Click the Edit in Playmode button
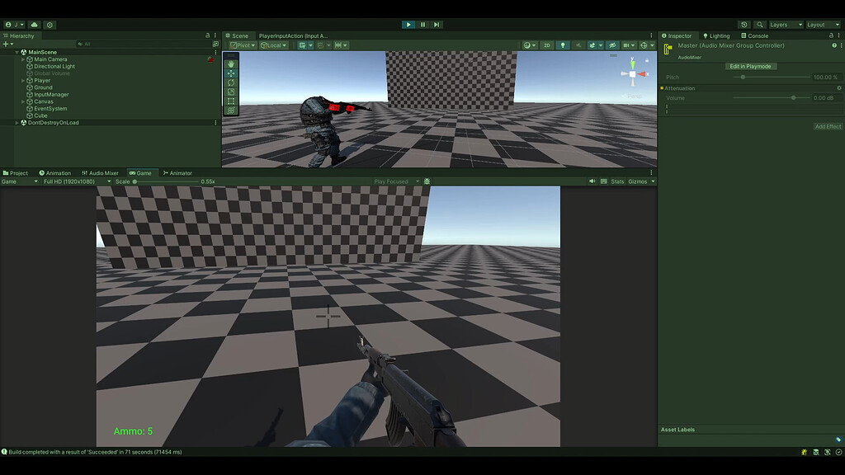This screenshot has height=475, width=845. point(750,66)
